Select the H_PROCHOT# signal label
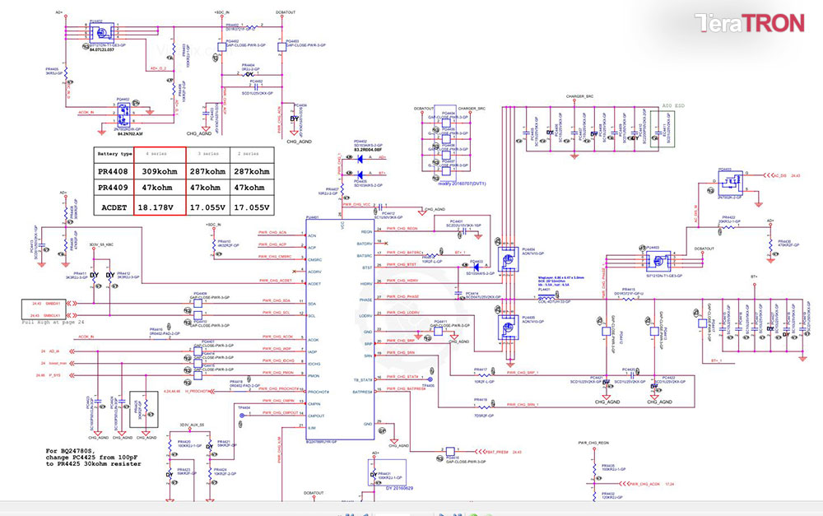823x516 pixels. click(x=198, y=392)
